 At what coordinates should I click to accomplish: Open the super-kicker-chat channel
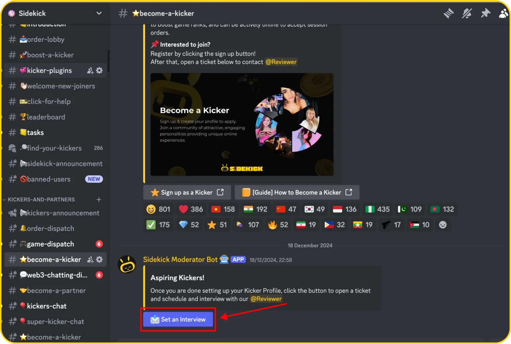coord(55,322)
